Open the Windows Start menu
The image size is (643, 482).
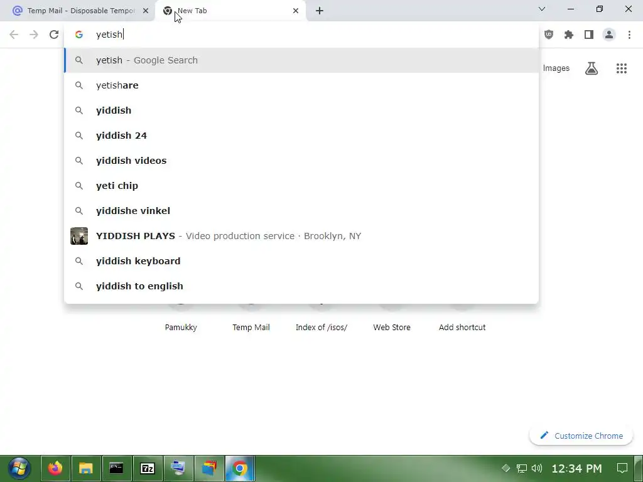point(19,468)
